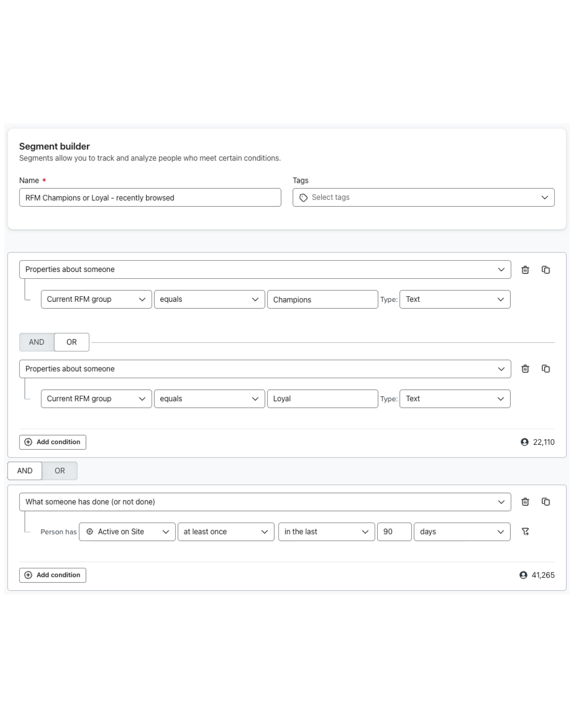Duplicate the Active on Site condition

(545, 502)
